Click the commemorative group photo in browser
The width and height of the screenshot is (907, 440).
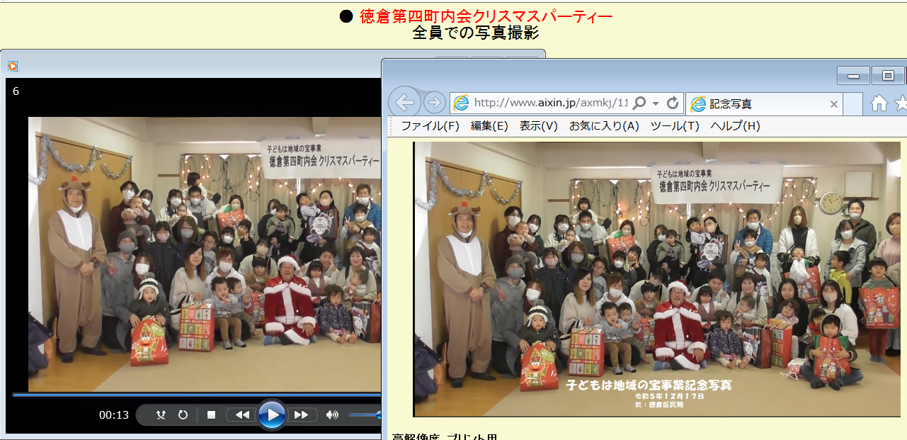coord(656,278)
